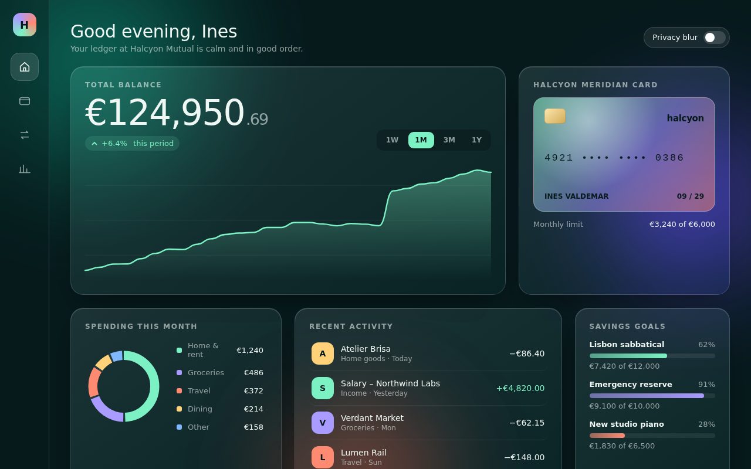Select the 1M chart range
The image size is (751, 469).
coord(421,140)
